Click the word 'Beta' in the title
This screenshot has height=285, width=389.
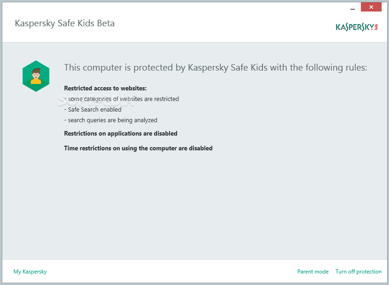click(106, 24)
